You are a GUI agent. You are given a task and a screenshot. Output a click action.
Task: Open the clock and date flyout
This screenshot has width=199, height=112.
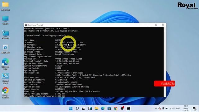click(186, 109)
